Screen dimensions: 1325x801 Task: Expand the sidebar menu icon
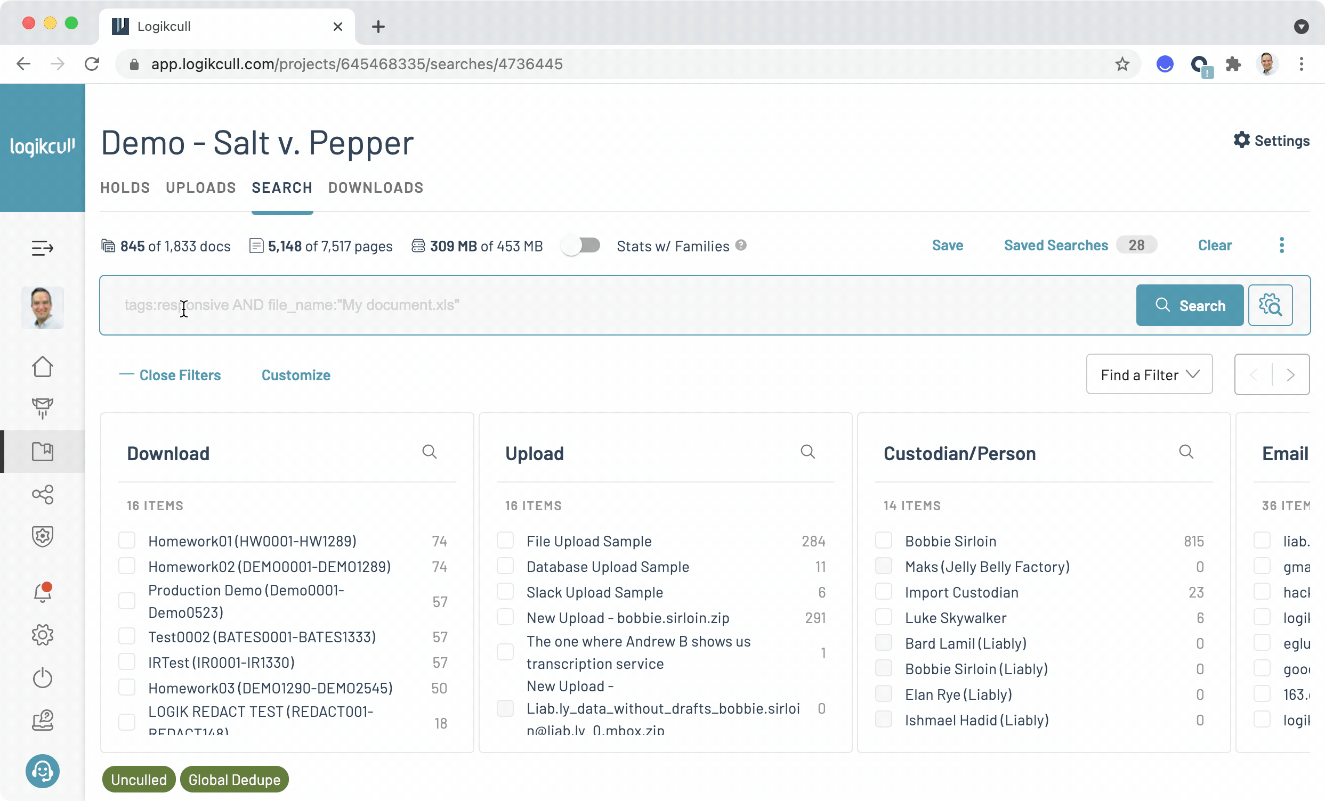tap(42, 248)
